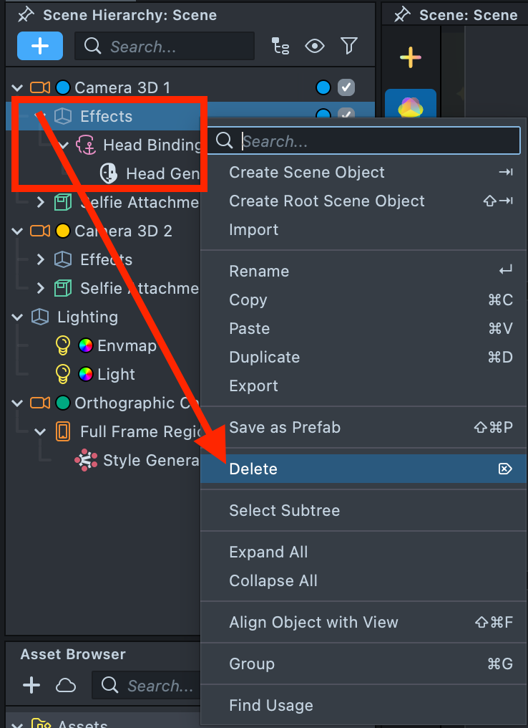
Task: Click the Style Generator node icon
Action: click(86, 460)
